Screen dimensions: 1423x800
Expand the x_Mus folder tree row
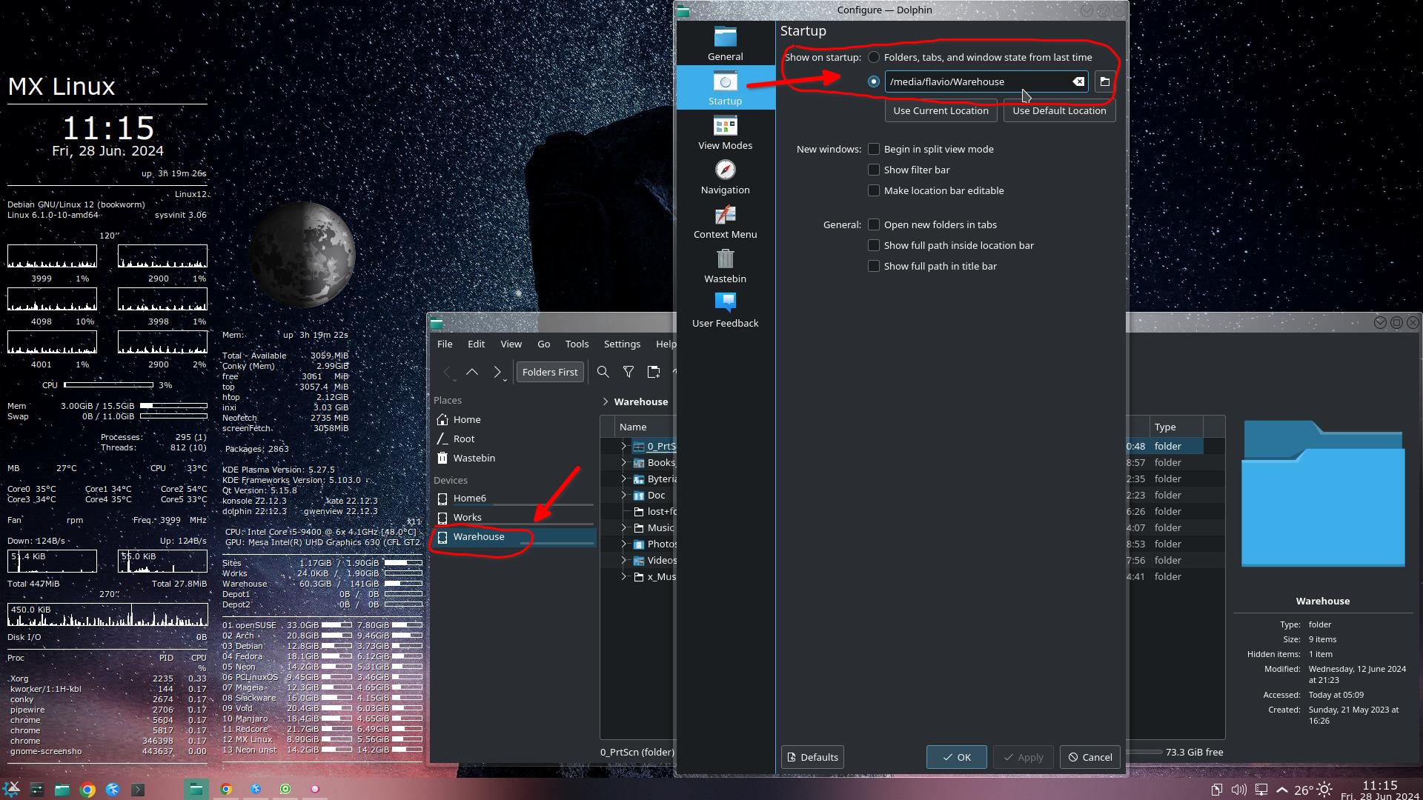[624, 576]
